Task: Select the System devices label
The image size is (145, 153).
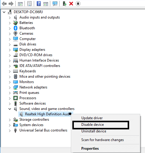Action: coord(31,125)
